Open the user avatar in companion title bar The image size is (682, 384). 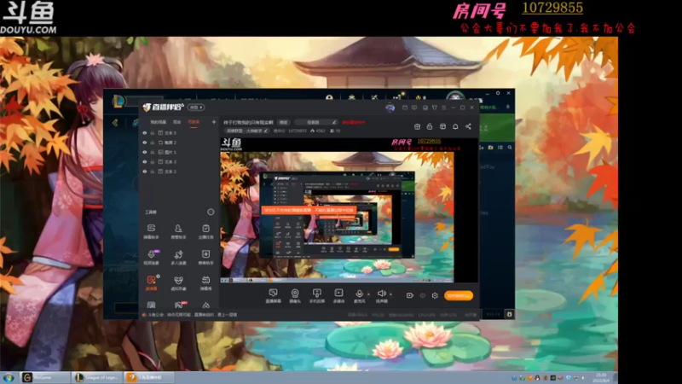click(x=390, y=108)
